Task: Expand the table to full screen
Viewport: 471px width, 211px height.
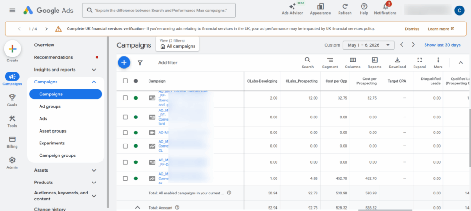Action: (x=419, y=63)
